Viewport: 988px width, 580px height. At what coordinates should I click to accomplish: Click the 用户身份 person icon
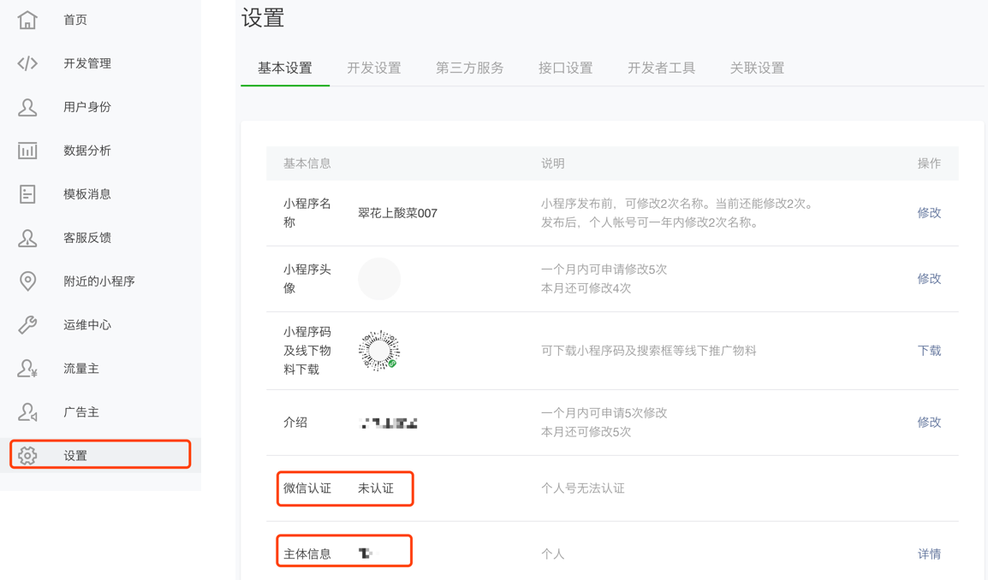pyautogui.click(x=27, y=107)
